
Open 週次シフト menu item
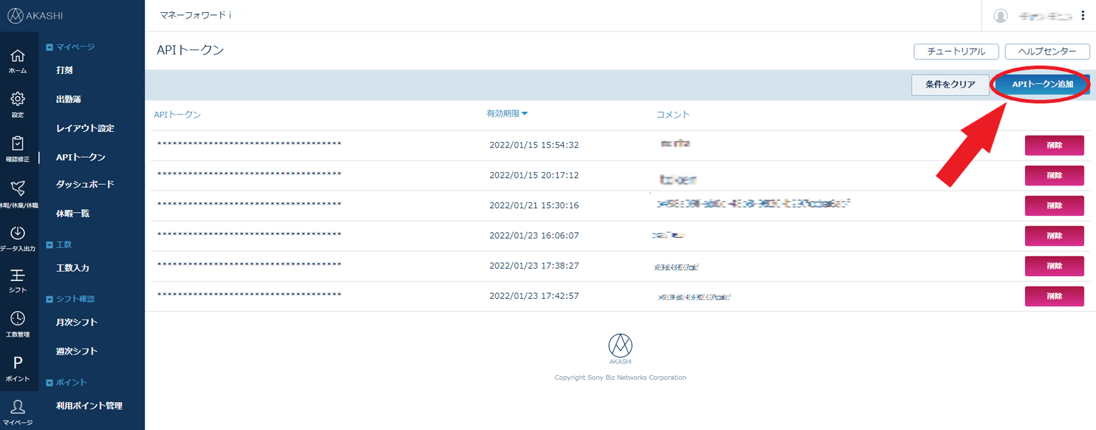coord(77,351)
